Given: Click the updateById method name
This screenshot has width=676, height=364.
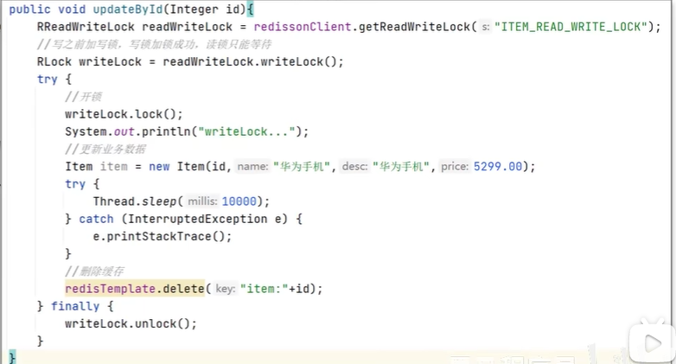Looking at the screenshot, I should click(127, 9).
